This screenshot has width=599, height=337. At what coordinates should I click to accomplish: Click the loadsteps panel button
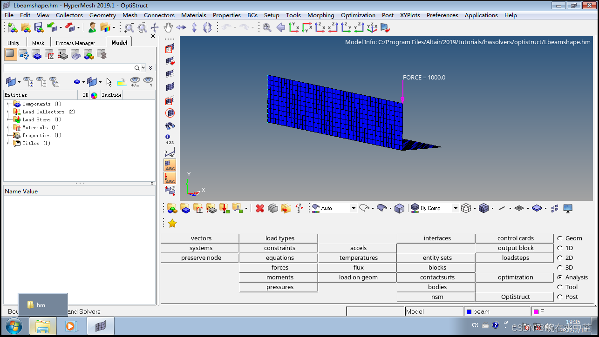(x=515, y=258)
